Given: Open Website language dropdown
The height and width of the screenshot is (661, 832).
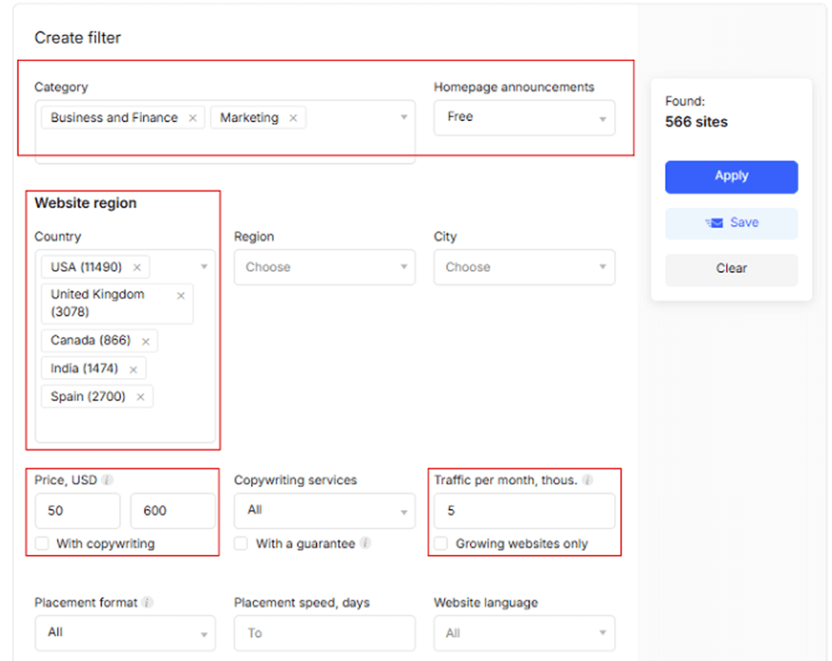Looking at the screenshot, I should 524,633.
